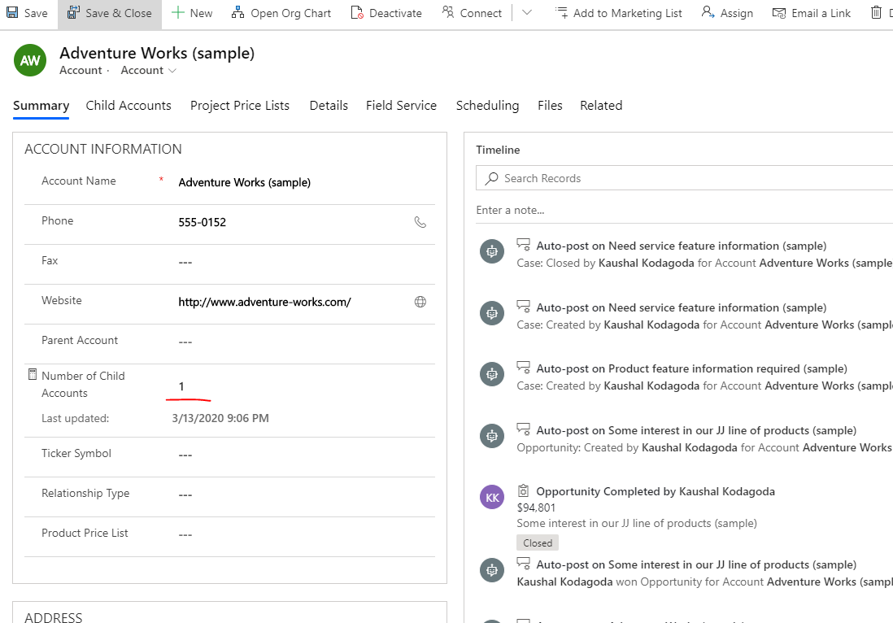This screenshot has width=893, height=623.
Task: Click the calculator icon beside Number of Child Accounts
Action: pyautogui.click(x=33, y=375)
